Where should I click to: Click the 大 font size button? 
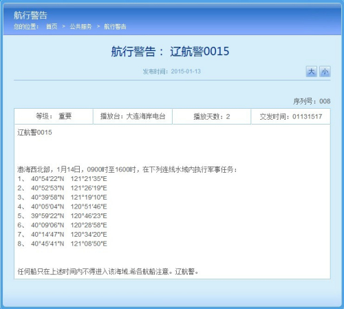[311, 72]
